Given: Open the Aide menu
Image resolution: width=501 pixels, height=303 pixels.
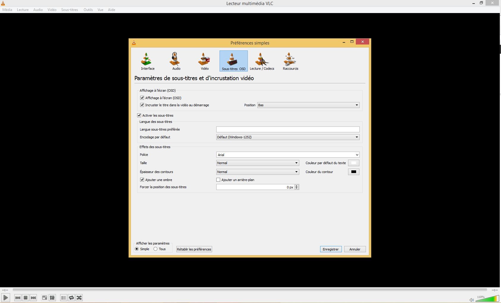Looking at the screenshot, I should coord(112,10).
